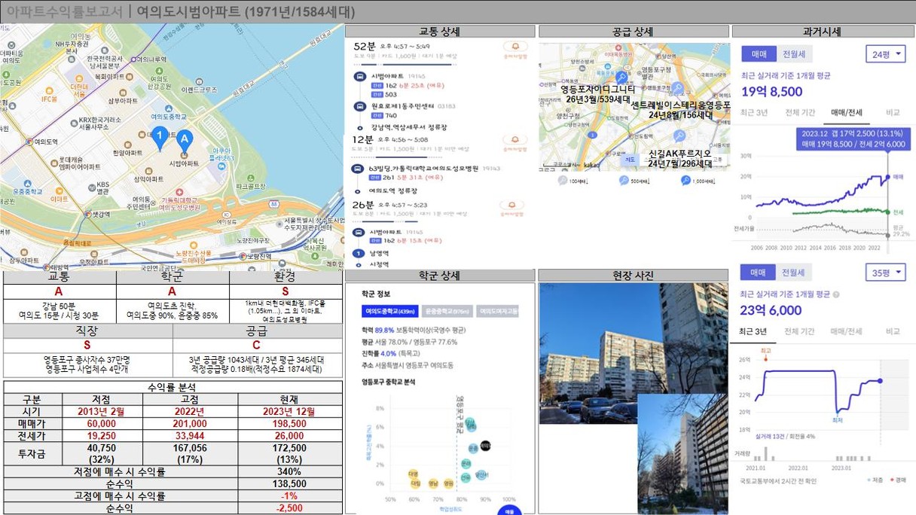Screen dimensions: 916x515
Task: Click the 23억 6,000 average price
Action: tap(771, 310)
